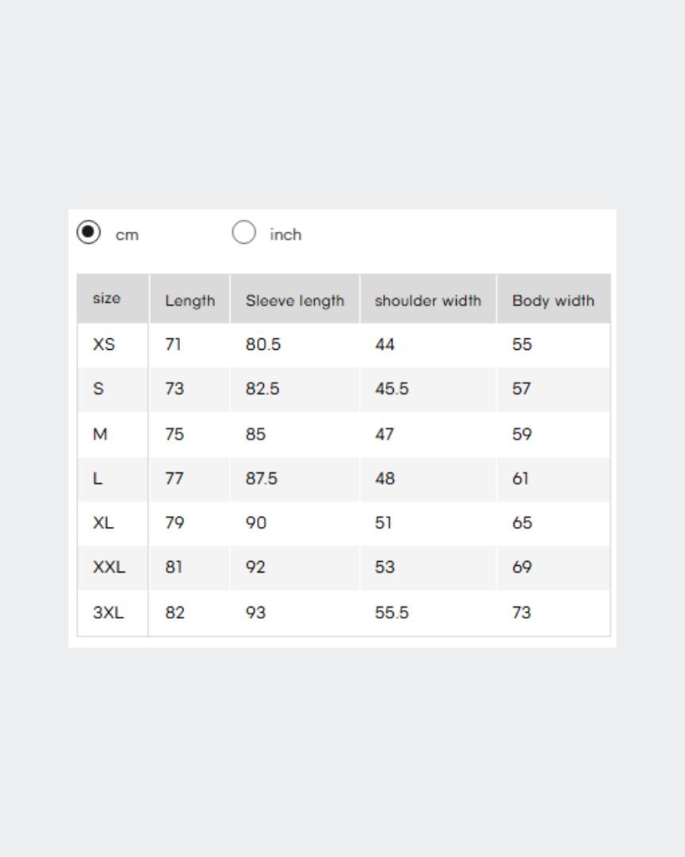Viewport: 685px width, 857px height.
Task: Select the 3XL size row label
Action: click(108, 612)
